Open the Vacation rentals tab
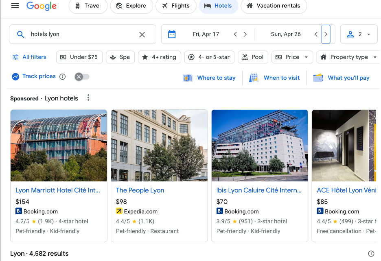 coord(274,6)
